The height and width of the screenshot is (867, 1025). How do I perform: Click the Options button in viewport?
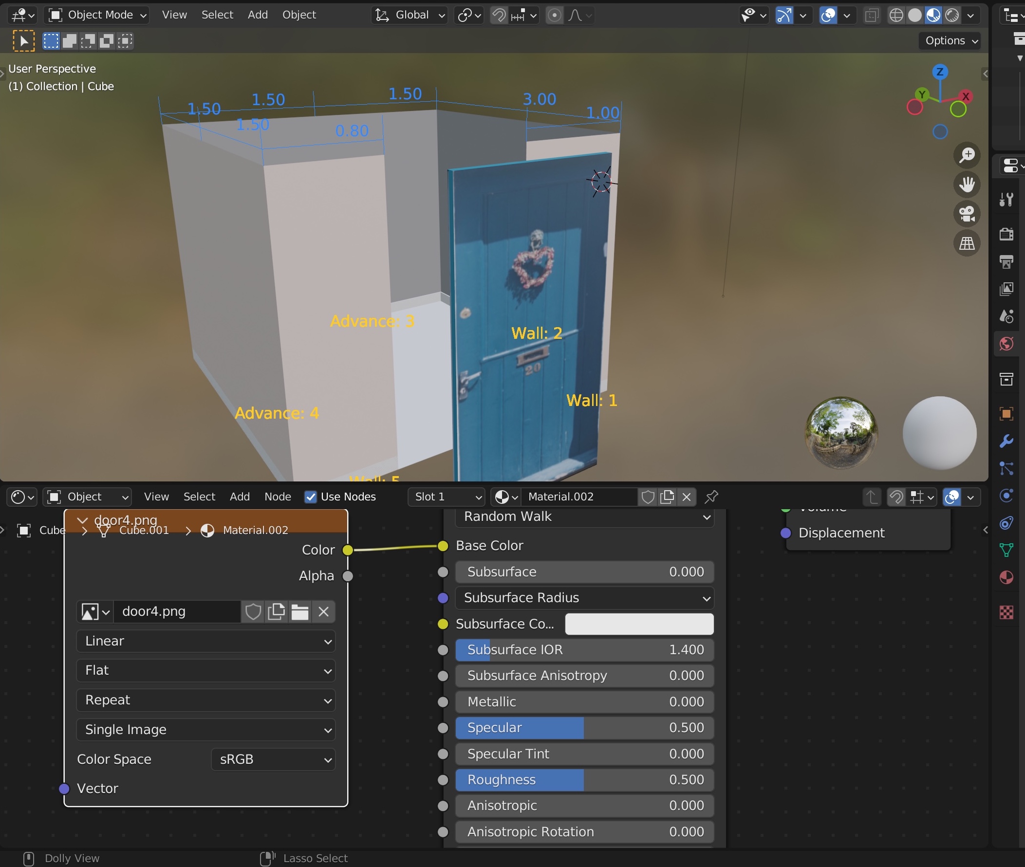(950, 41)
